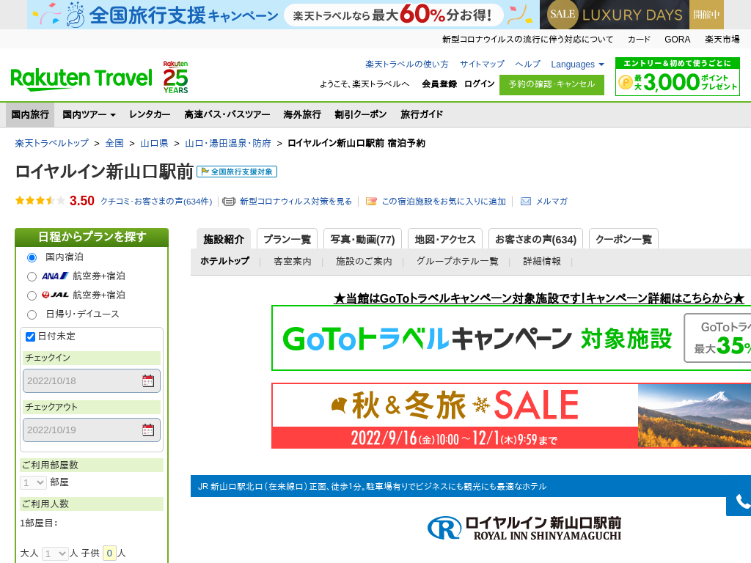Click the 子供 child count field
The width and height of the screenshot is (751, 563).
click(109, 553)
